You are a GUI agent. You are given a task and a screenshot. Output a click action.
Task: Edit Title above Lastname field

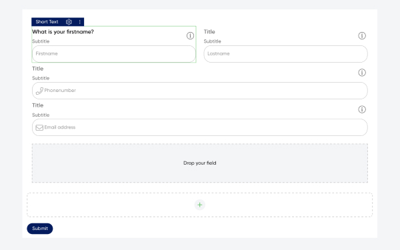tap(209, 32)
